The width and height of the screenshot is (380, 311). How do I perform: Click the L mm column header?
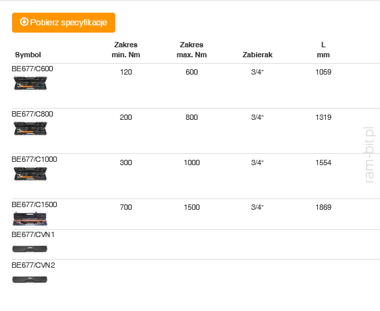pyautogui.click(x=323, y=50)
